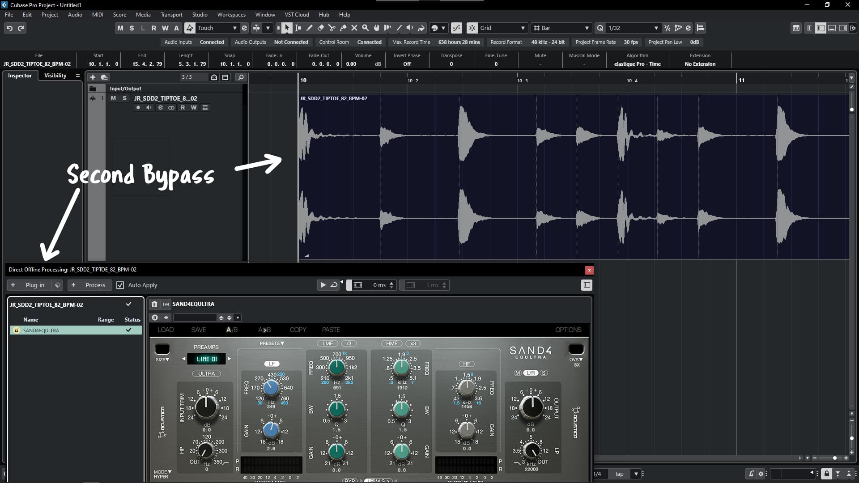Open the Audio menu

(x=75, y=15)
